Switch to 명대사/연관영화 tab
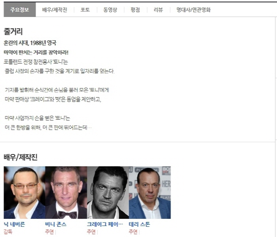This screenshot has height=237, width=277. [194, 10]
